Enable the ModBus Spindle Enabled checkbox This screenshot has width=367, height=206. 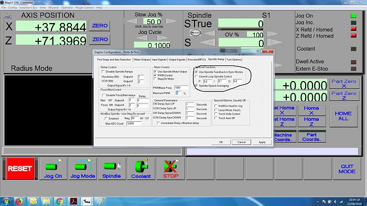pos(106,119)
